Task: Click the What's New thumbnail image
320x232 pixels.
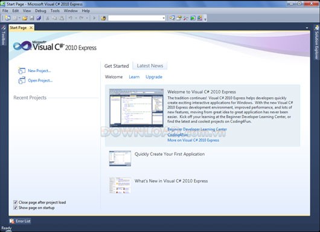Action: pyautogui.click(x=120, y=185)
